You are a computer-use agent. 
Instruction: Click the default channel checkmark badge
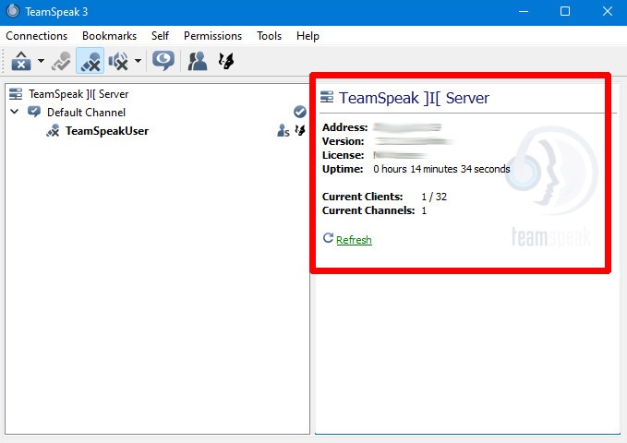click(300, 112)
